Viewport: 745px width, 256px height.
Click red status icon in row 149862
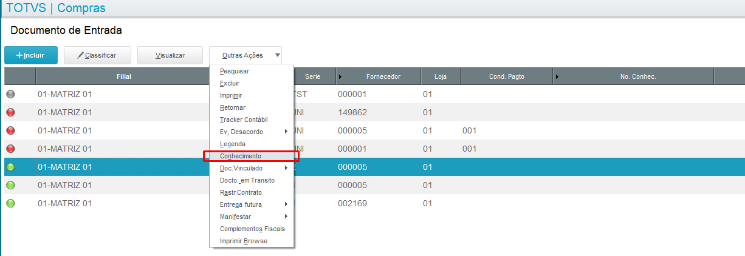pyautogui.click(x=10, y=112)
